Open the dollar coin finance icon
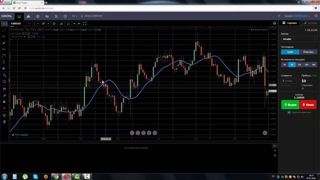Screen dimensions: 320x180 click(38, 16)
